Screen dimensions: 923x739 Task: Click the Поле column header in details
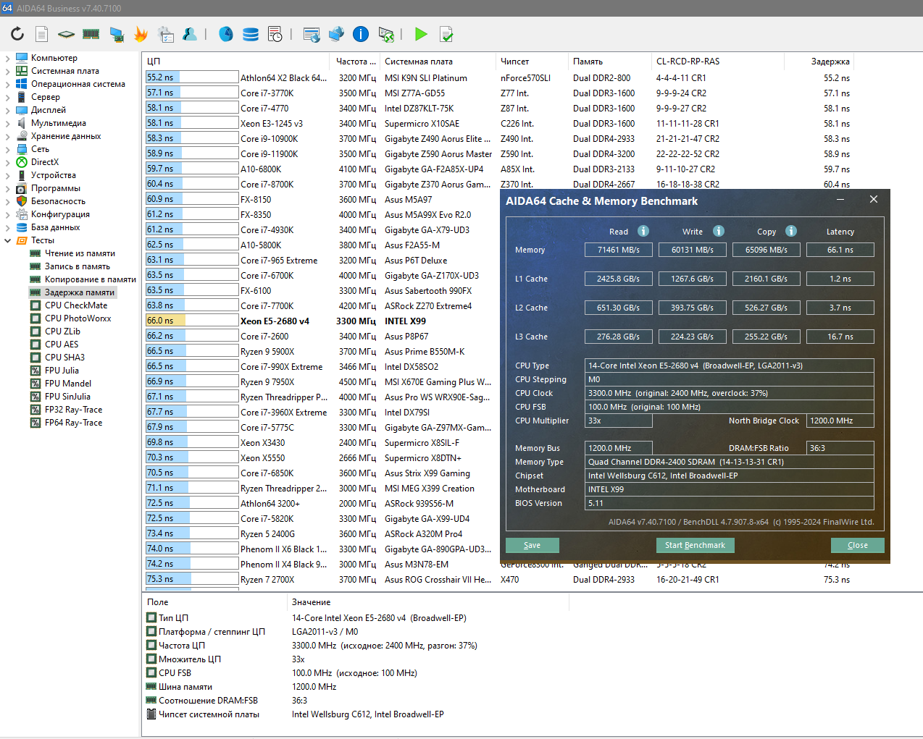[215, 602]
